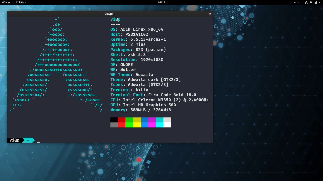Image resolution: width=323 pixels, height=181 pixels.
Task: Click the "Memory: 589MiB / 3764MiB" line
Action: point(141,110)
